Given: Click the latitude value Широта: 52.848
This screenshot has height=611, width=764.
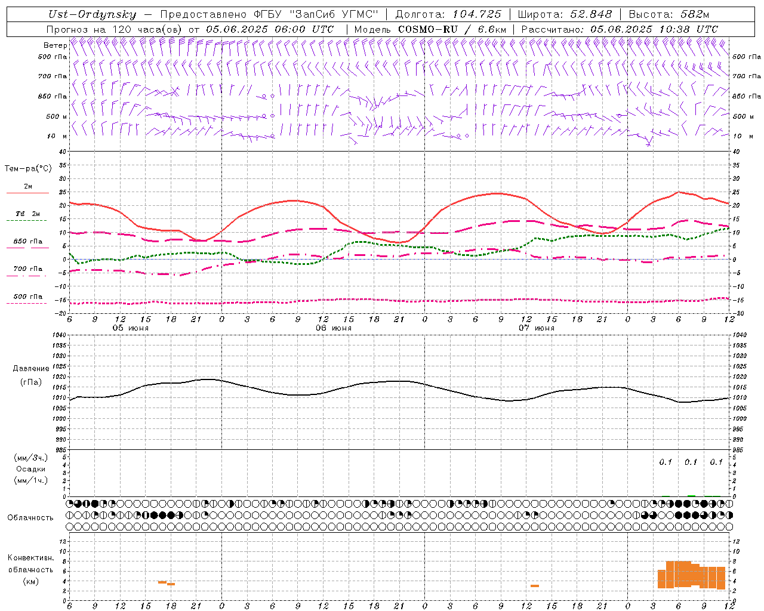Looking at the screenshot, I should pyautogui.click(x=565, y=14).
